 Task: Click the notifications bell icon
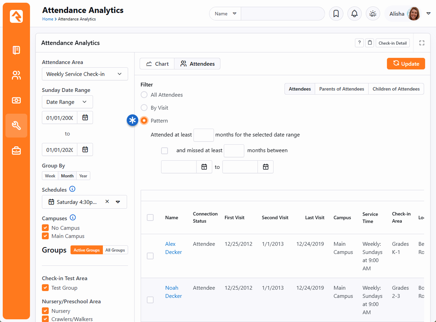point(354,14)
